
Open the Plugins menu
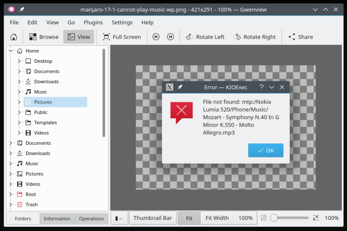(x=93, y=22)
